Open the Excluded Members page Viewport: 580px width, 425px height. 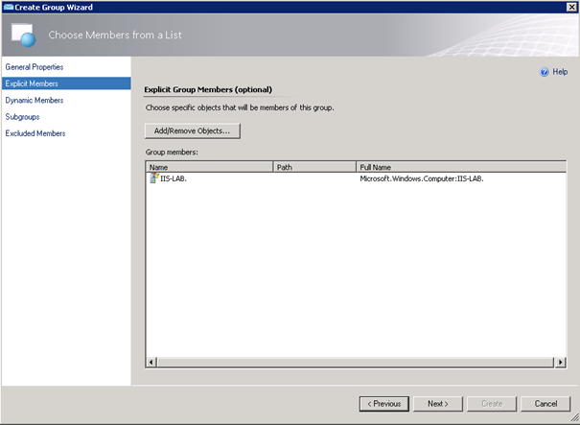click(x=35, y=133)
